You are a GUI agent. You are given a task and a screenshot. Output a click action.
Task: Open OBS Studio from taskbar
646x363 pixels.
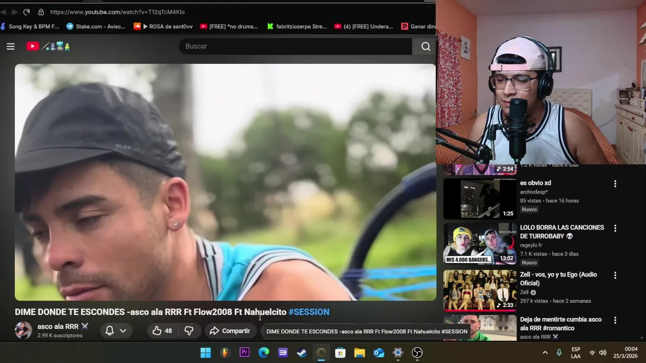click(x=417, y=352)
